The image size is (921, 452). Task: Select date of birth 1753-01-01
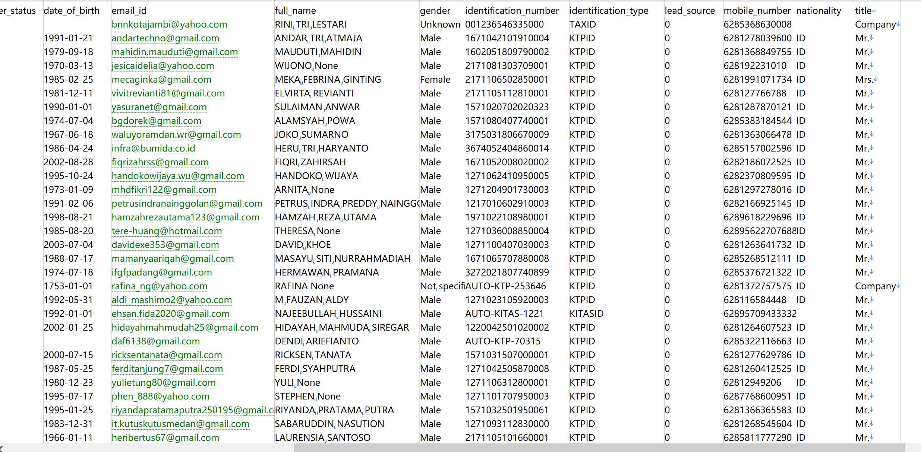[69, 286]
